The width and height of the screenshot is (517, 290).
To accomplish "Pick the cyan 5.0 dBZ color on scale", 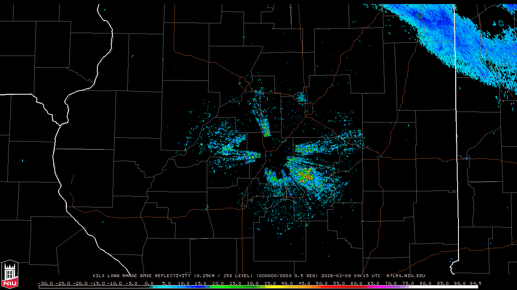I will click(166, 287).
